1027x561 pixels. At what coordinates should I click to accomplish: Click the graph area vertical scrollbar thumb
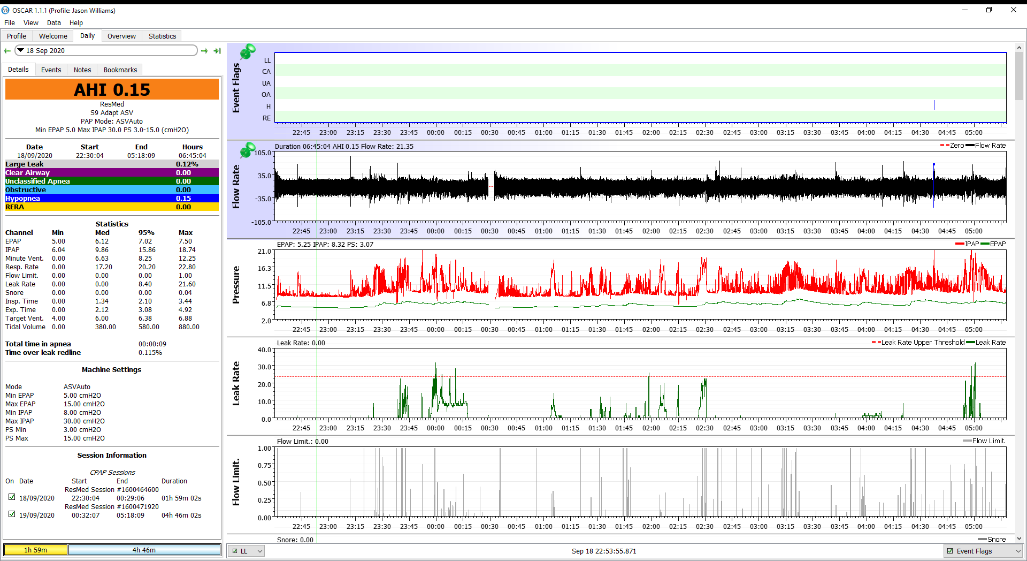pyautogui.click(x=1019, y=75)
